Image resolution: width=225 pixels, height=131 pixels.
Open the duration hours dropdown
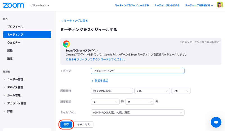[105, 102]
